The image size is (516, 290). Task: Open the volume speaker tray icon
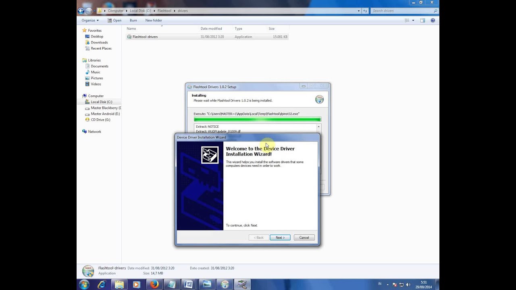pos(408,284)
